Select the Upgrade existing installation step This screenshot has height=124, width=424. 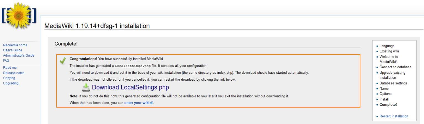(x=392, y=75)
